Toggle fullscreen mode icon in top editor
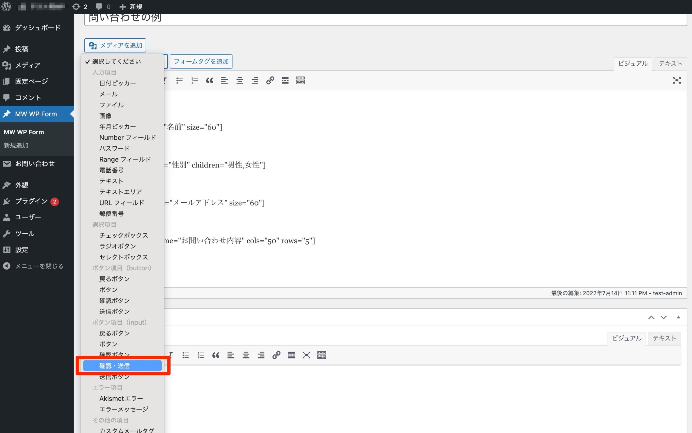This screenshot has height=433, width=692. point(677,80)
